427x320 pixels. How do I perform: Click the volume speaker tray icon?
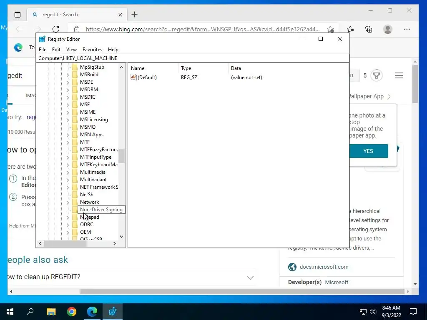click(x=373, y=312)
